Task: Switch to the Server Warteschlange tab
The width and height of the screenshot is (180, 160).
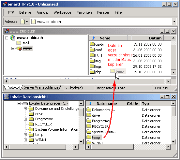Action: (41, 87)
